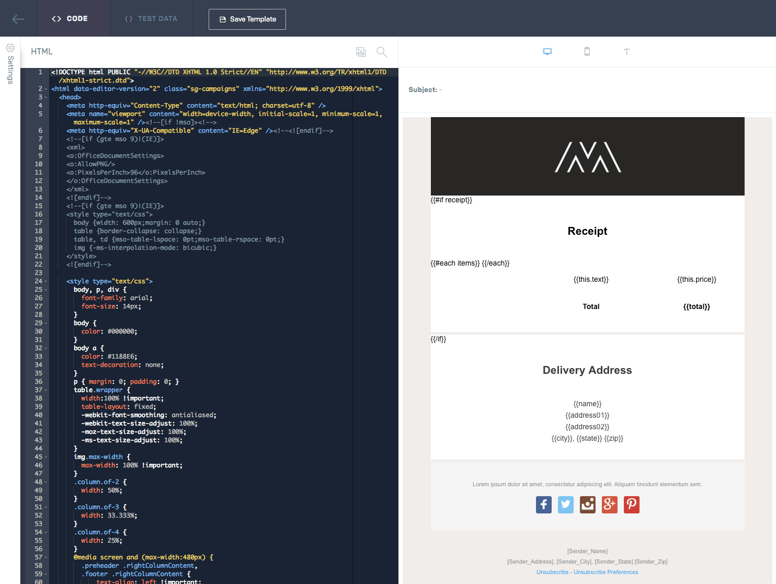Click the @media screen code line

point(143,557)
